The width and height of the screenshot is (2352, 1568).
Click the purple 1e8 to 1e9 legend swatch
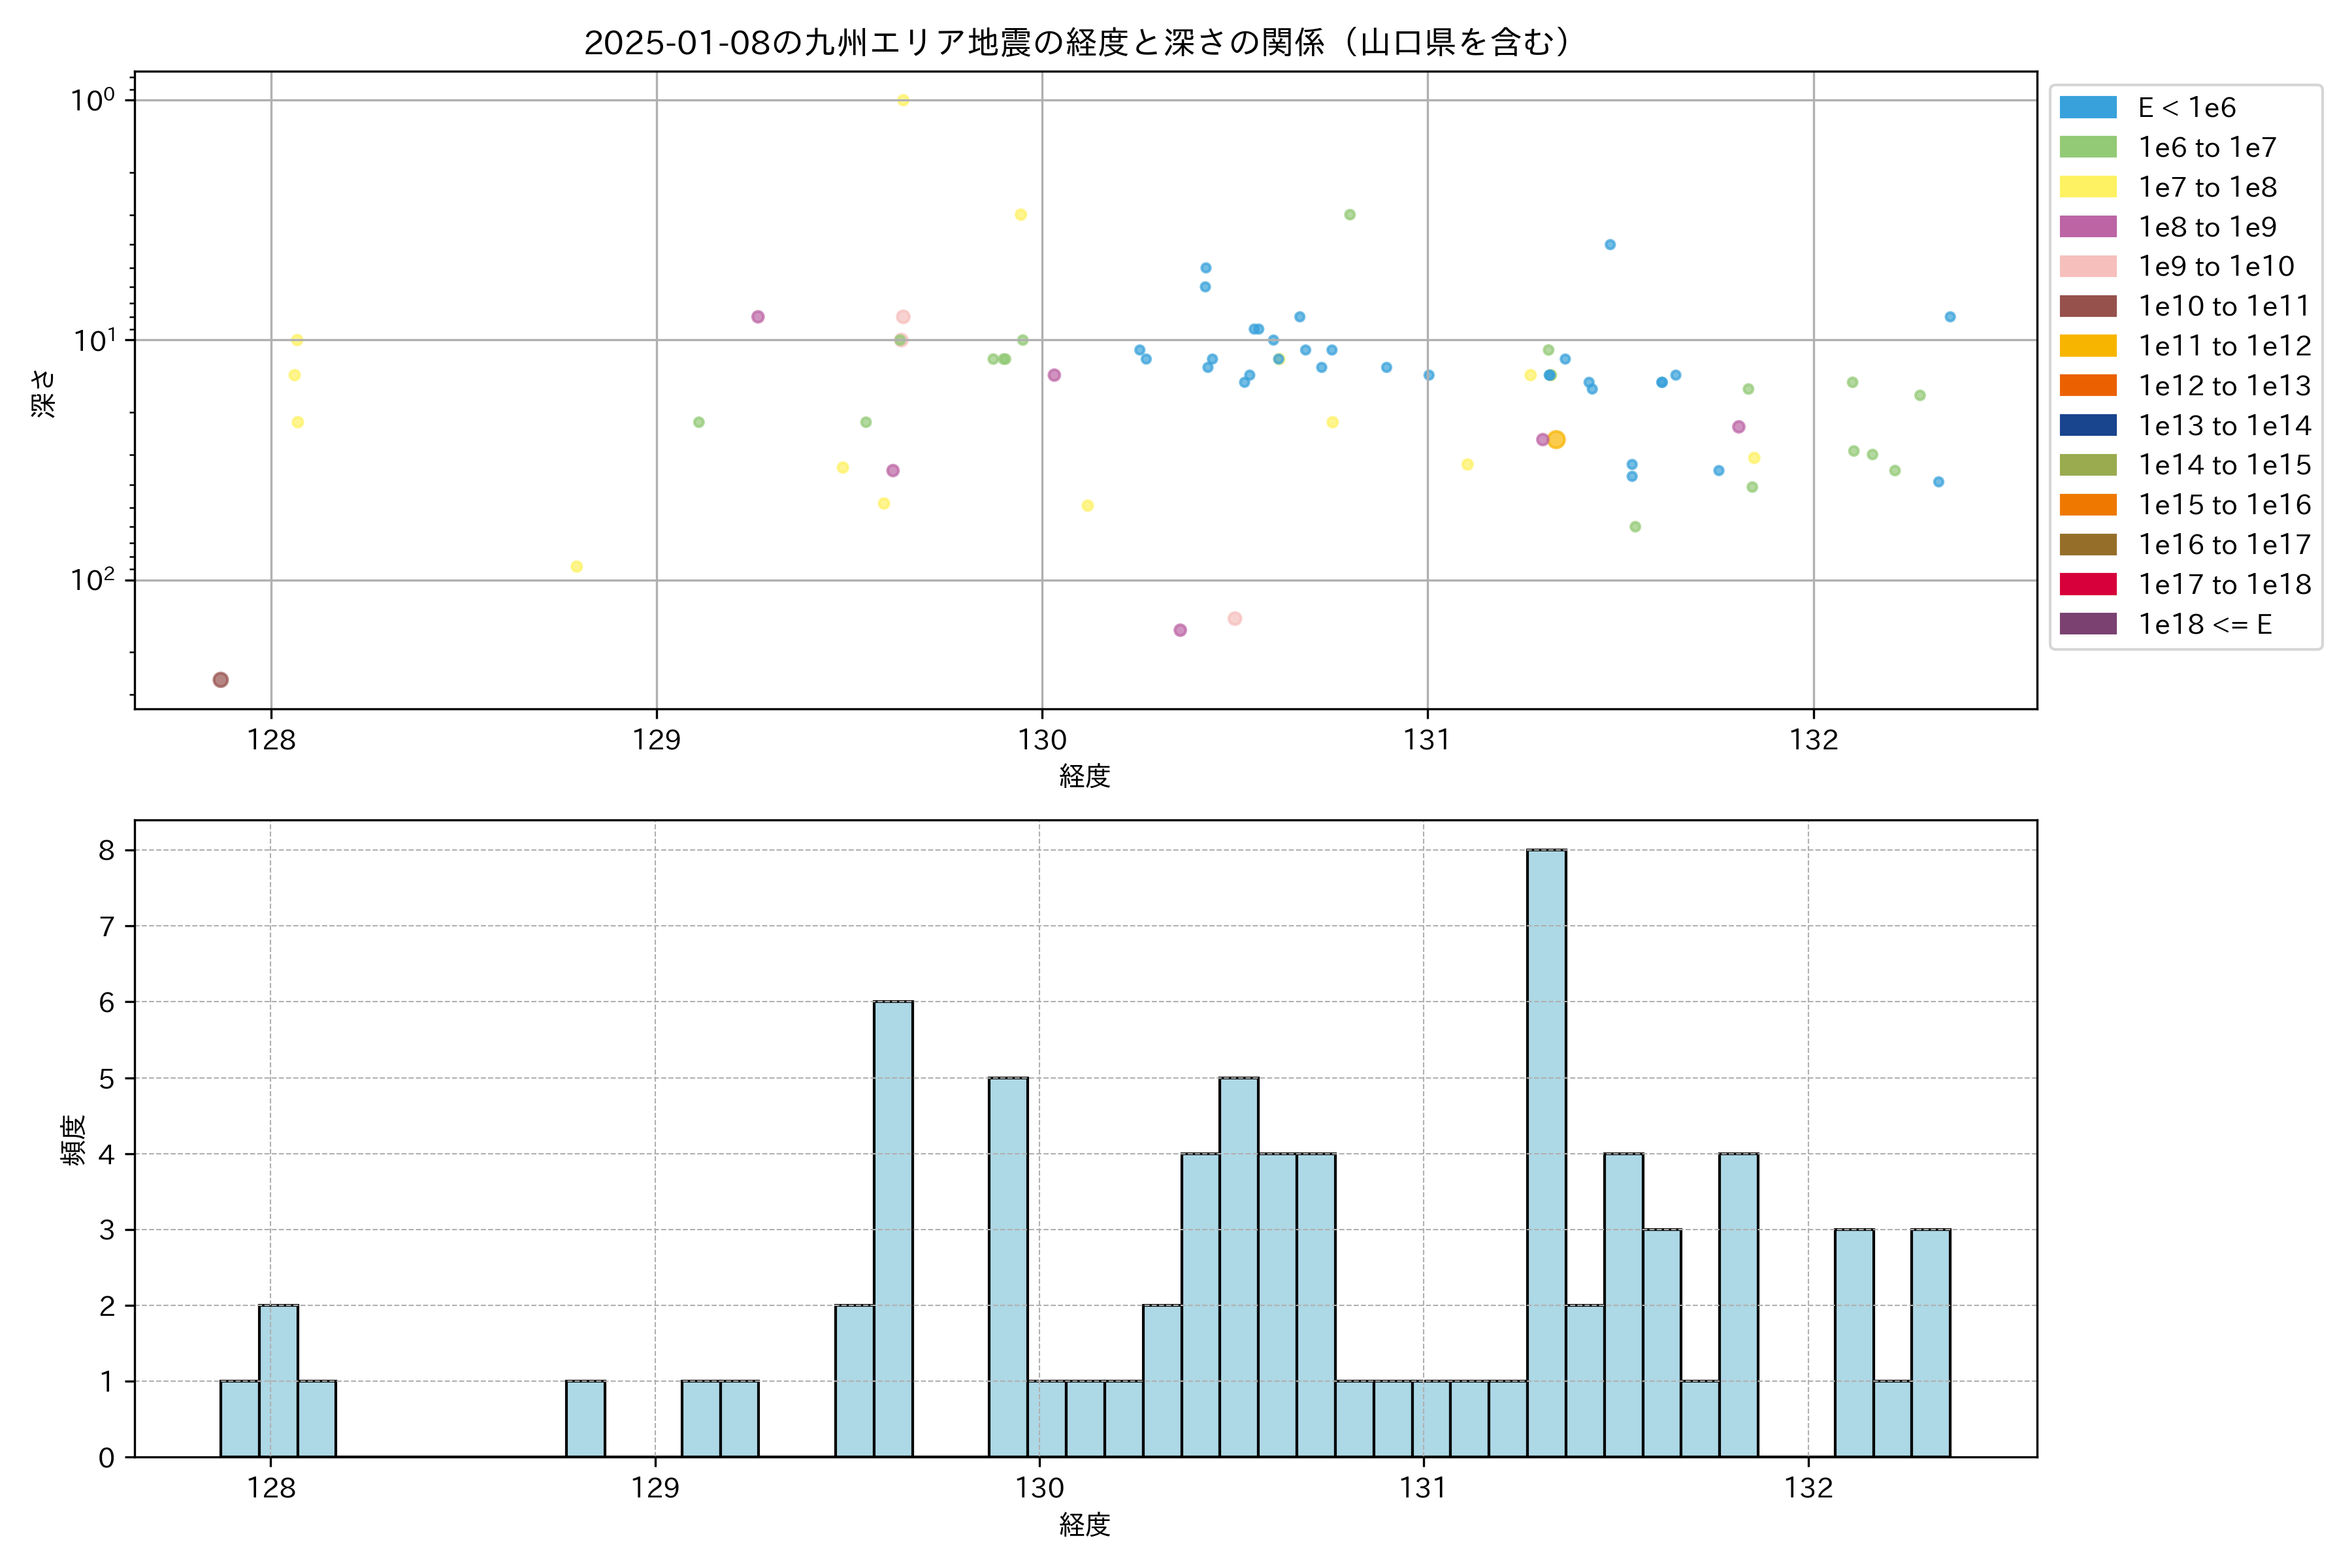click(x=2087, y=227)
